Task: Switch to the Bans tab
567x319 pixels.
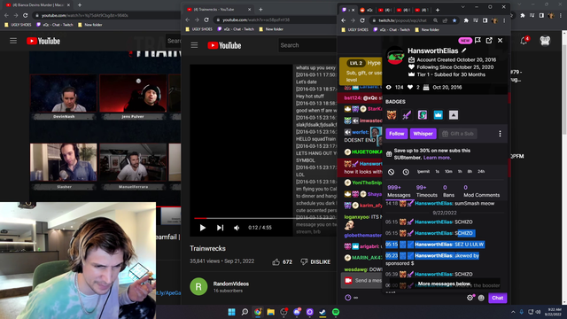Action: tap(448, 191)
